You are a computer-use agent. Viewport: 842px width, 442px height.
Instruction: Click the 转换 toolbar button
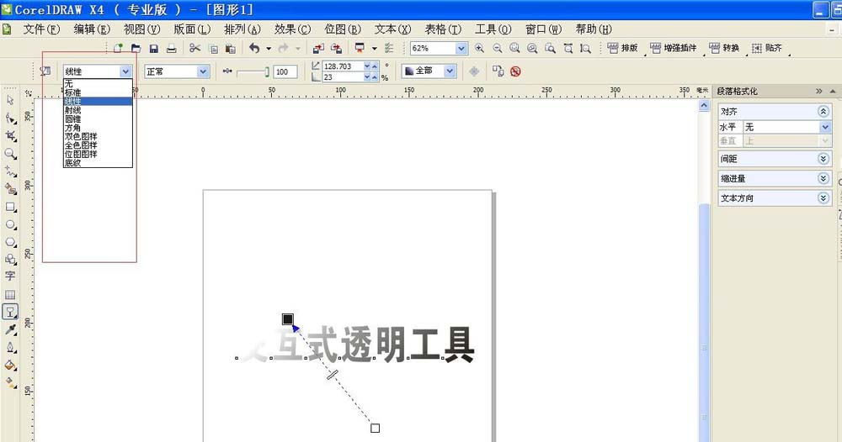tap(724, 48)
